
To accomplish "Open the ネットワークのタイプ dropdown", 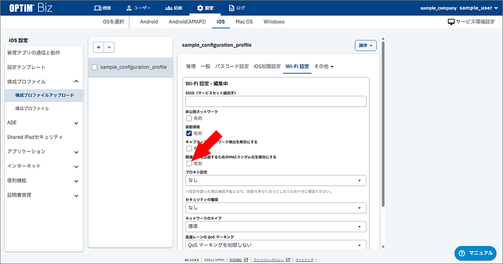I will [276, 227].
